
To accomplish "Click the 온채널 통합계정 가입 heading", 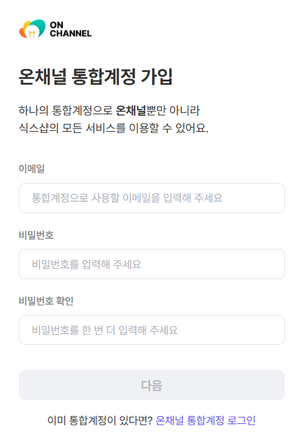I will click(95, 76).
